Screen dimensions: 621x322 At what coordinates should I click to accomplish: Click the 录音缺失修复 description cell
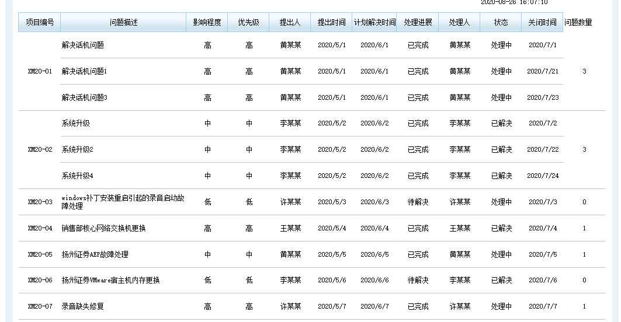click(x=82, y=306)
